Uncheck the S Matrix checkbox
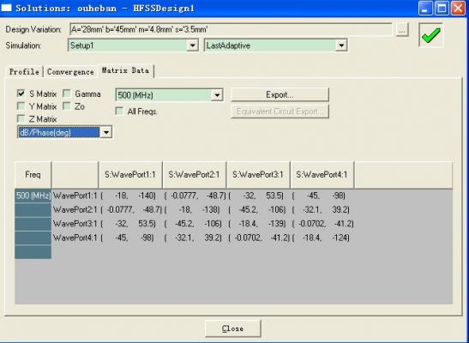469x343 pixels. [21, 93]
